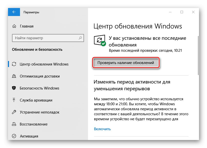Select the Центр обновления Windows sync icon

[14, 64]
